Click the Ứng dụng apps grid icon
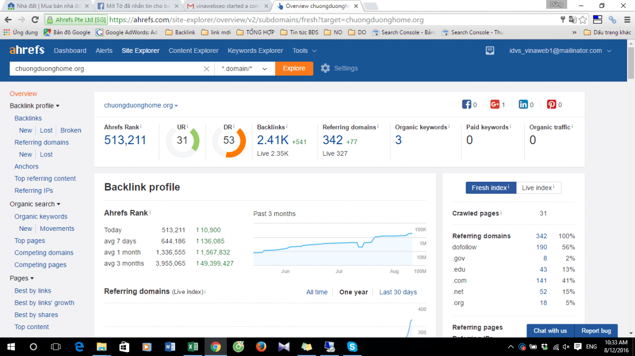 6,32
